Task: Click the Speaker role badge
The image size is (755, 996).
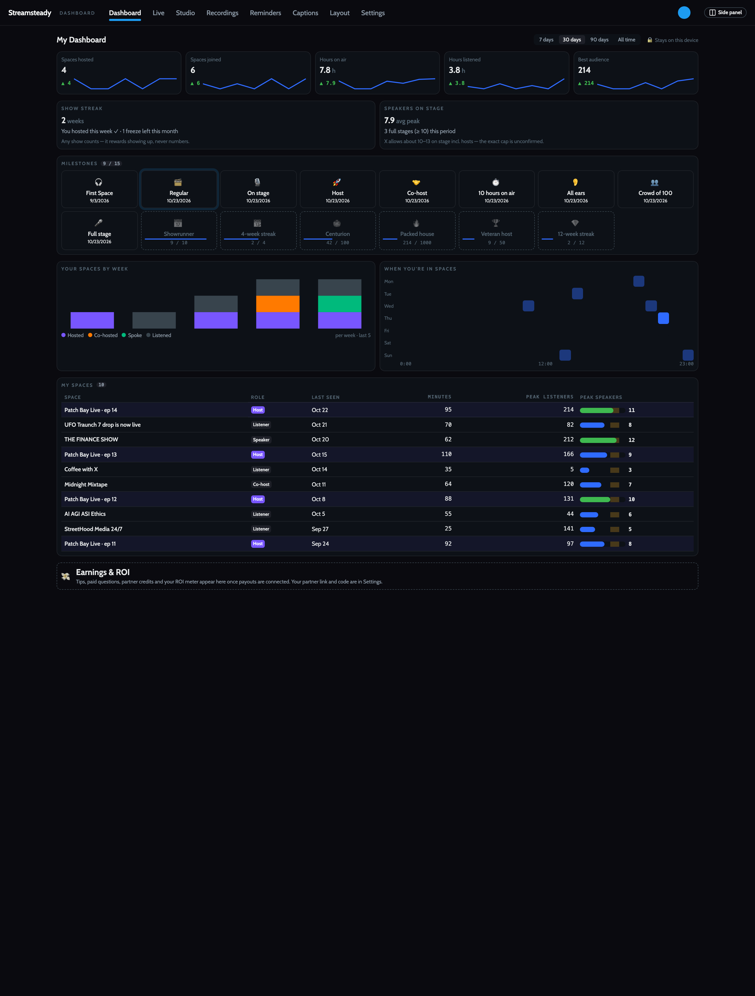Action: point(261,440)
